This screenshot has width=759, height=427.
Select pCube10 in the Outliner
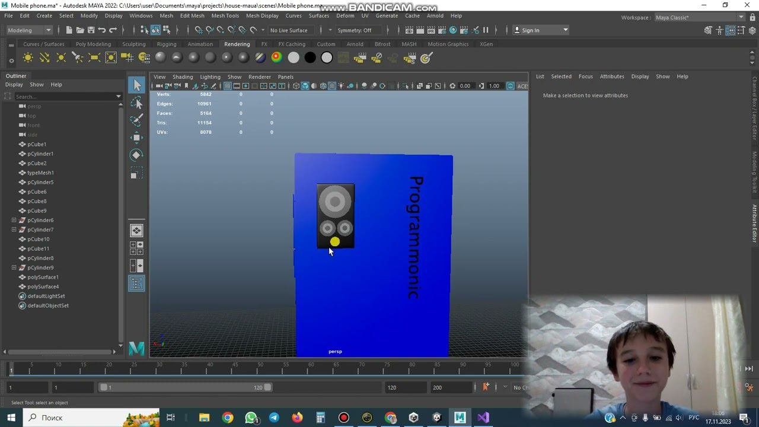[38, 239]
